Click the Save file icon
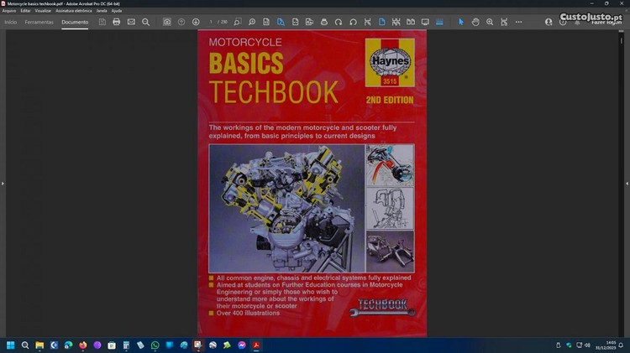Viewport: 630px width, 353px height. pyautogui.click(x=102, y=22)
